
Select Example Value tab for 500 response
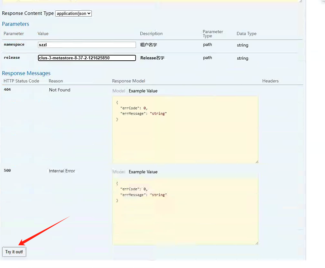tap(143, 172)
